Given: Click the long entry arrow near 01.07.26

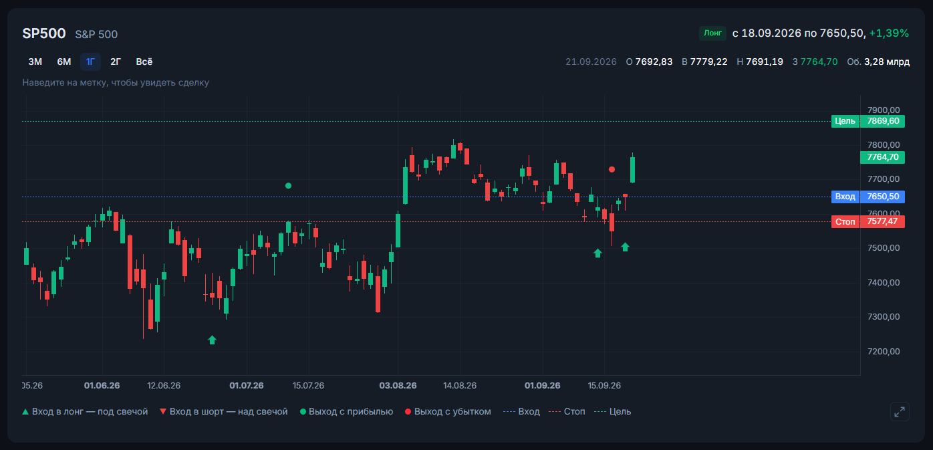Looking at the screenshot, I should (x=212, y=340).
